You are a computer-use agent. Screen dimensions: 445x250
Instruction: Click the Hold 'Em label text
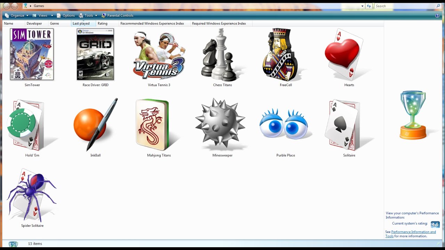pyautogui.click(x=32, y=156)
